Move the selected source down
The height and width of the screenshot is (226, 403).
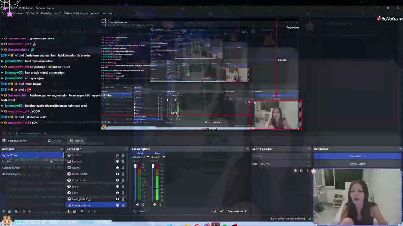pyautogui.click(x=94, y=211)
